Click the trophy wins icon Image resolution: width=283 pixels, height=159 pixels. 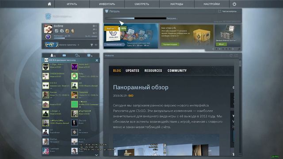92,45
